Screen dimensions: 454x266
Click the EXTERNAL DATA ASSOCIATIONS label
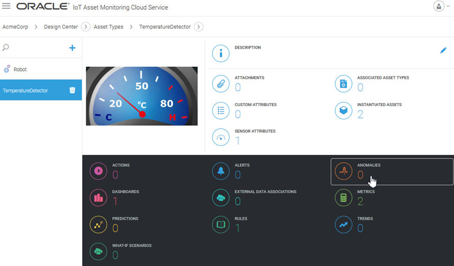click(x=265, y=191)
